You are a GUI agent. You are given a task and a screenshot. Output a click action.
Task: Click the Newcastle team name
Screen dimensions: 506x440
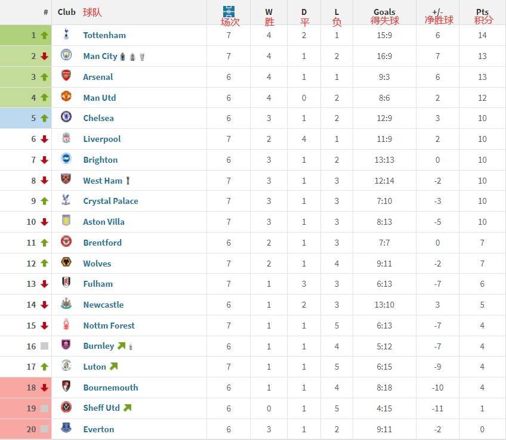[103, 305]
